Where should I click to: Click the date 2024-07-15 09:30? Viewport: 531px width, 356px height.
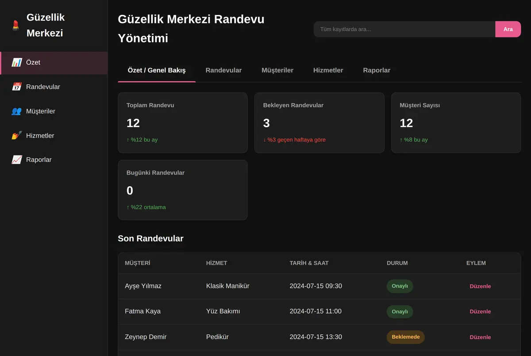(x=316, y=286)
